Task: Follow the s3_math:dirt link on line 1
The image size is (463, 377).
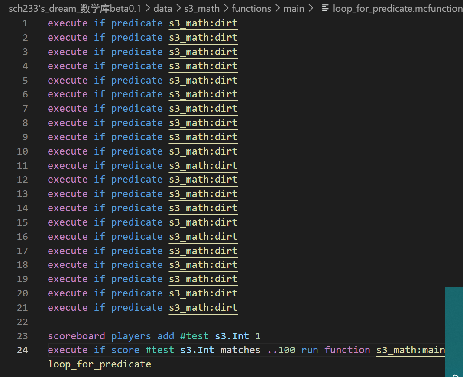Action: tap(203, 23)
